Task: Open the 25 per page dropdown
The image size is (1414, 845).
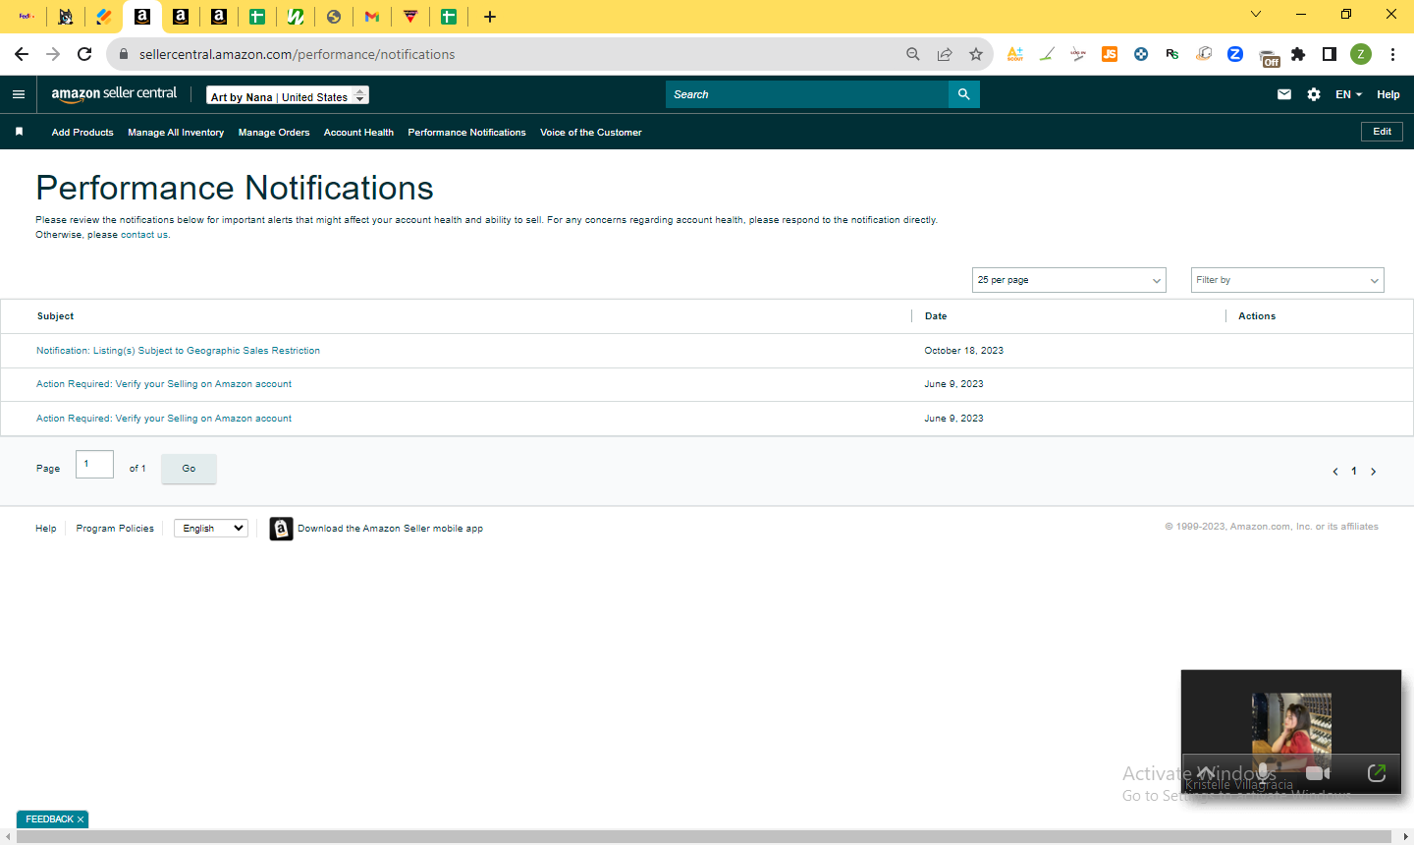Action: 1069,280
